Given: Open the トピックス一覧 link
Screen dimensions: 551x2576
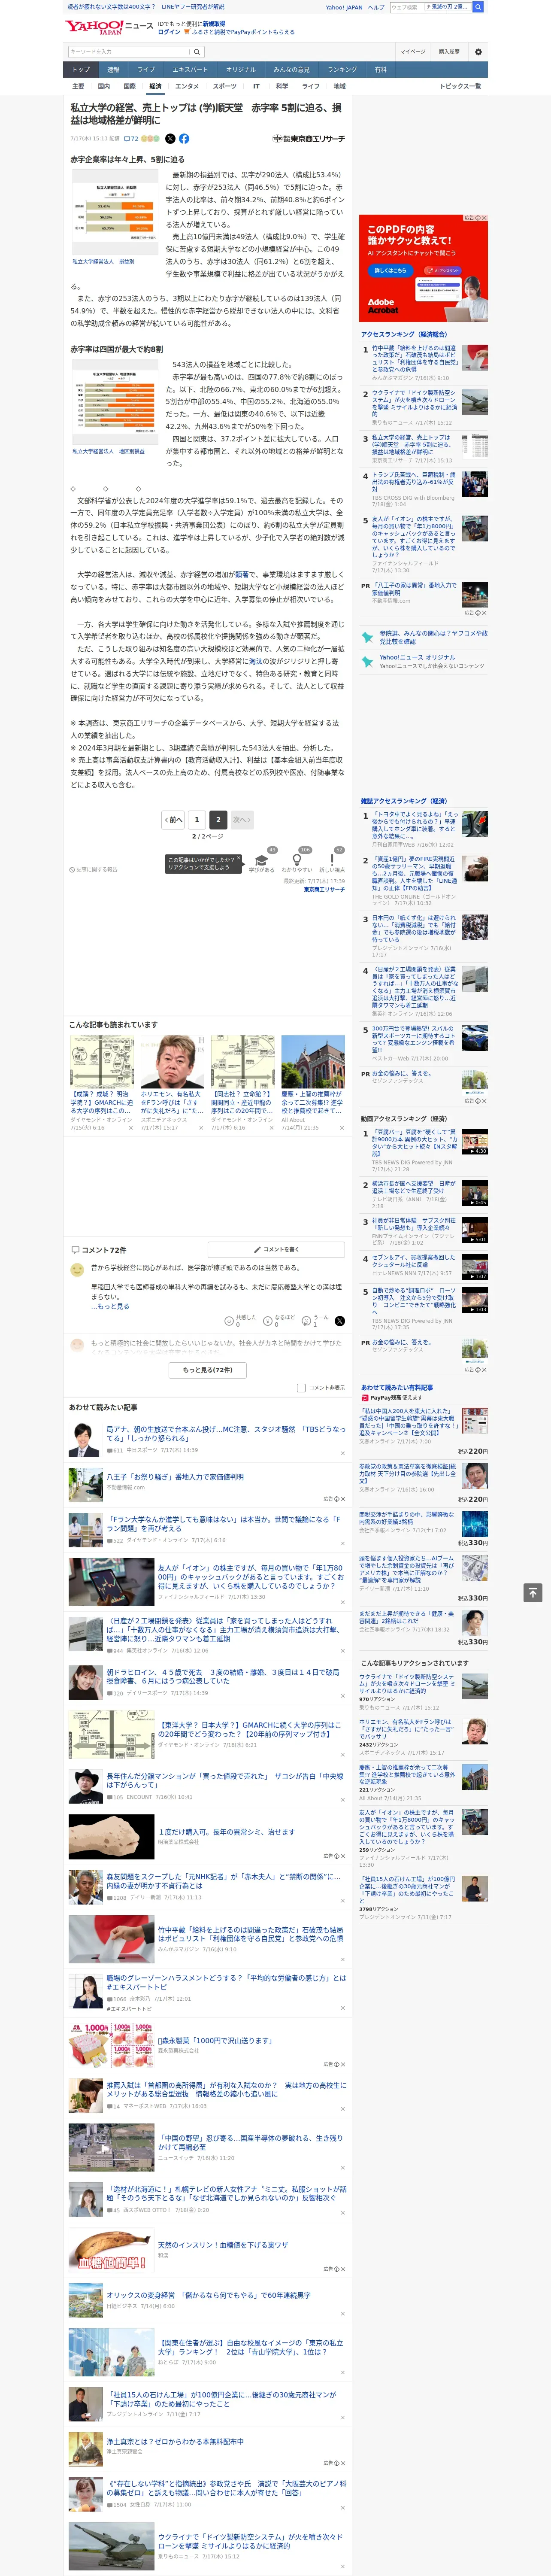Looking at the screenshot, I should tap(460, 87).
